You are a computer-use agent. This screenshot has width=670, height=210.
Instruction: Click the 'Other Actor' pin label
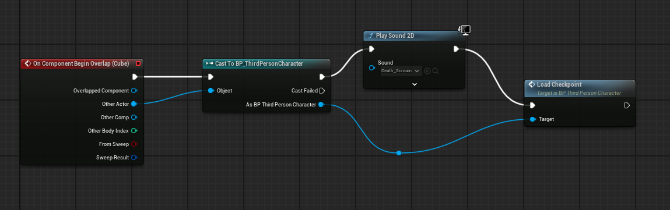pos(115,104)
